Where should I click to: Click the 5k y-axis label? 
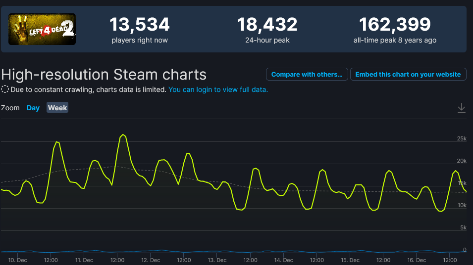click(x=464, y=227)
